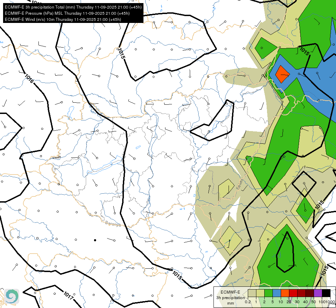
Task: Select the blue 5–10 mm legend swatch
Action: pyautogui.click(x=277, y=293)
